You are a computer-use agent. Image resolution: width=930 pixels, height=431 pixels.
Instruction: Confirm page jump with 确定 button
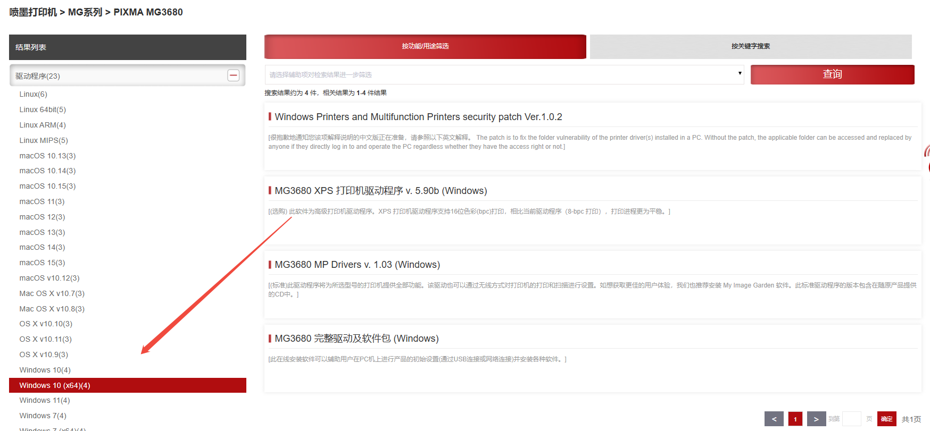(887, 419)
